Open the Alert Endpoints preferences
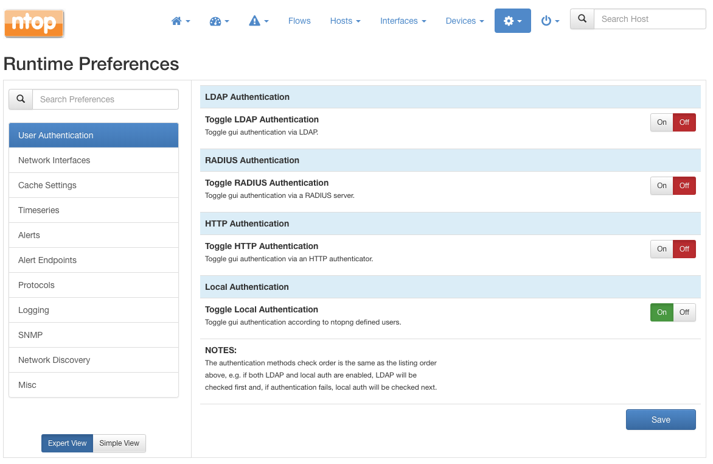713x464 pixels. coord(94,261)
